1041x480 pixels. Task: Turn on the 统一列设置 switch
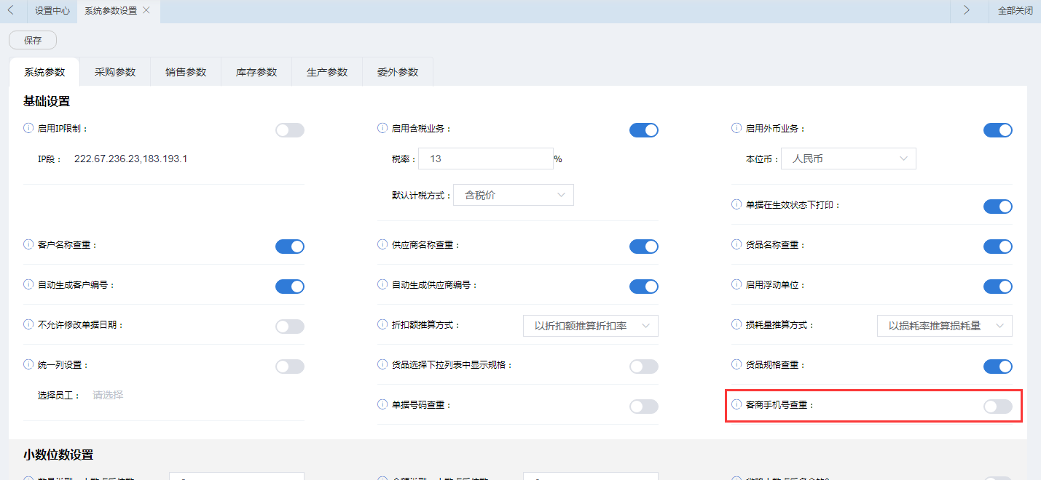(x=290, y=367)
